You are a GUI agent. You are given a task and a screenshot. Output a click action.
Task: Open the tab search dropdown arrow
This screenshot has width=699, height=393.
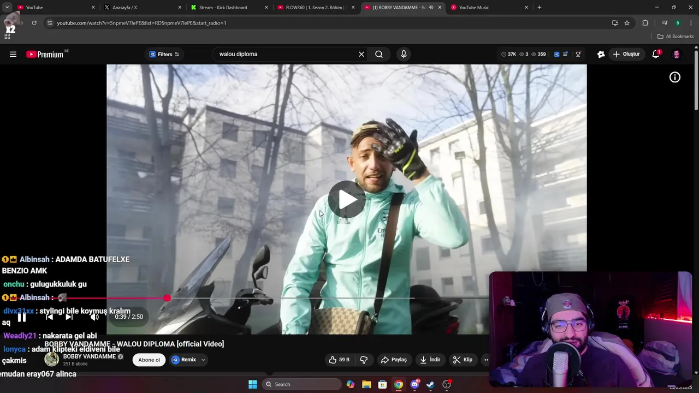tap(7, 8)
